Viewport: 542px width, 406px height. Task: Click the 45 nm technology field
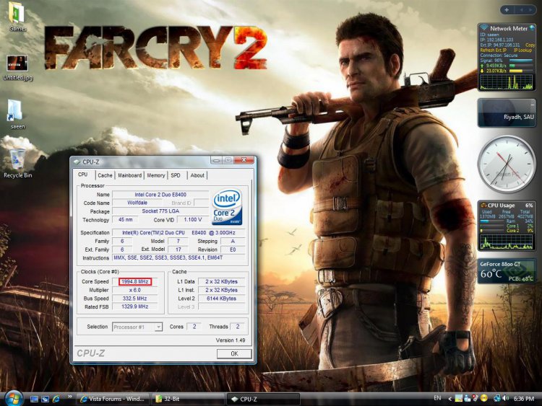(x=126, y=219)
